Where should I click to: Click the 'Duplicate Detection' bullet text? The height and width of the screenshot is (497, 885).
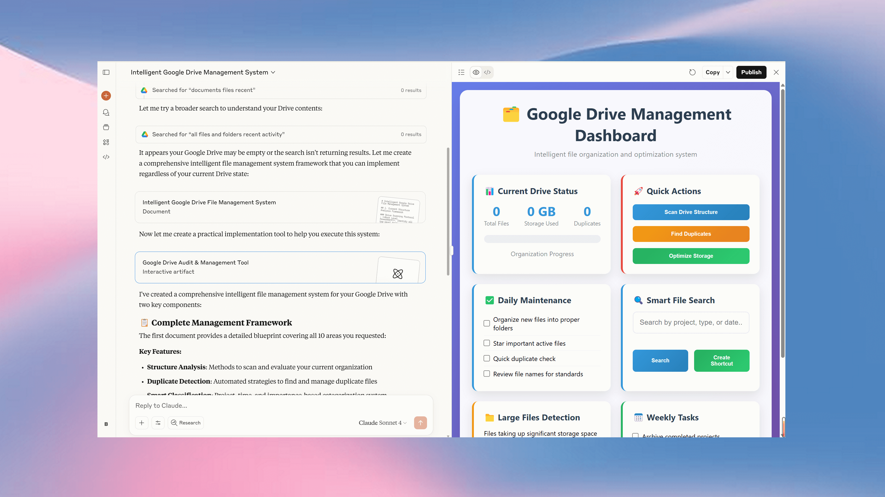[262, 381]
